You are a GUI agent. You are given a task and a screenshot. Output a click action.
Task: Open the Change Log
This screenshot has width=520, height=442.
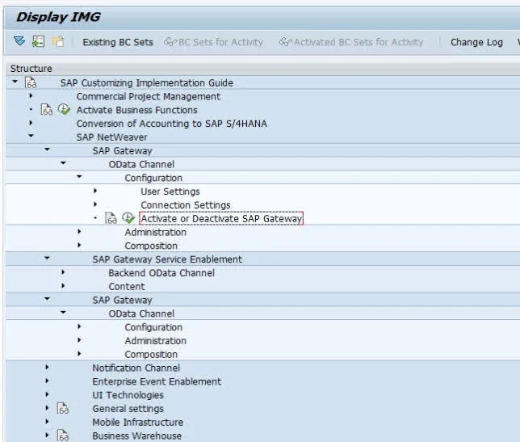476,42
